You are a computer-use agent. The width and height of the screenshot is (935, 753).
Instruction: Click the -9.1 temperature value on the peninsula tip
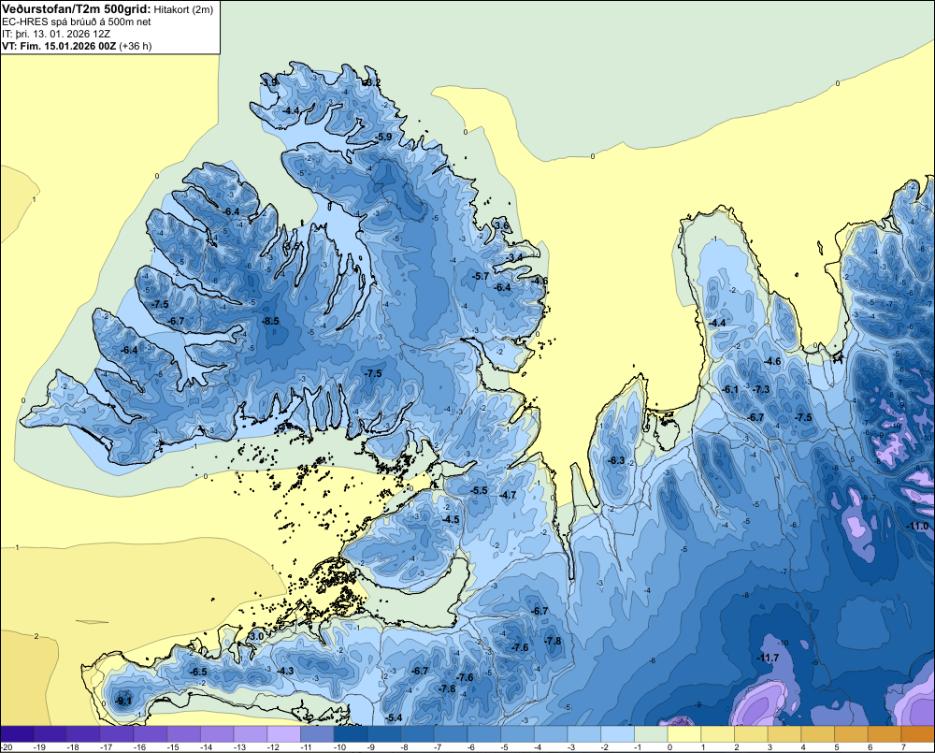click(123, 701)
